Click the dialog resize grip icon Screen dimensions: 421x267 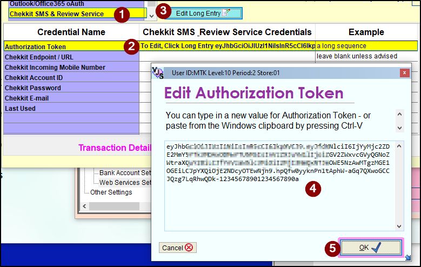click(x=408, y=258)
